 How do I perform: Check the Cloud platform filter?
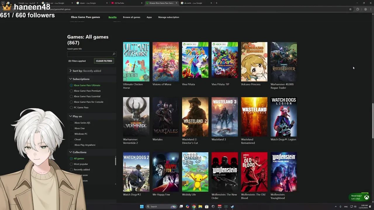click(x=71, y=139)
